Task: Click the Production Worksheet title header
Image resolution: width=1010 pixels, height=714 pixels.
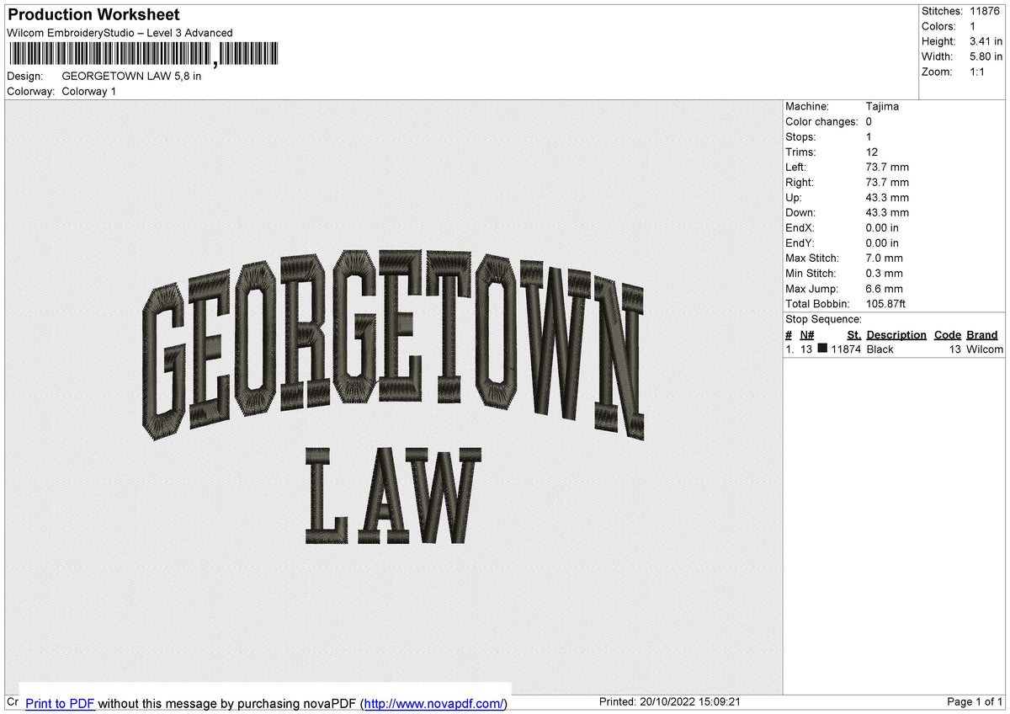Action: click(x=93, y=14)
